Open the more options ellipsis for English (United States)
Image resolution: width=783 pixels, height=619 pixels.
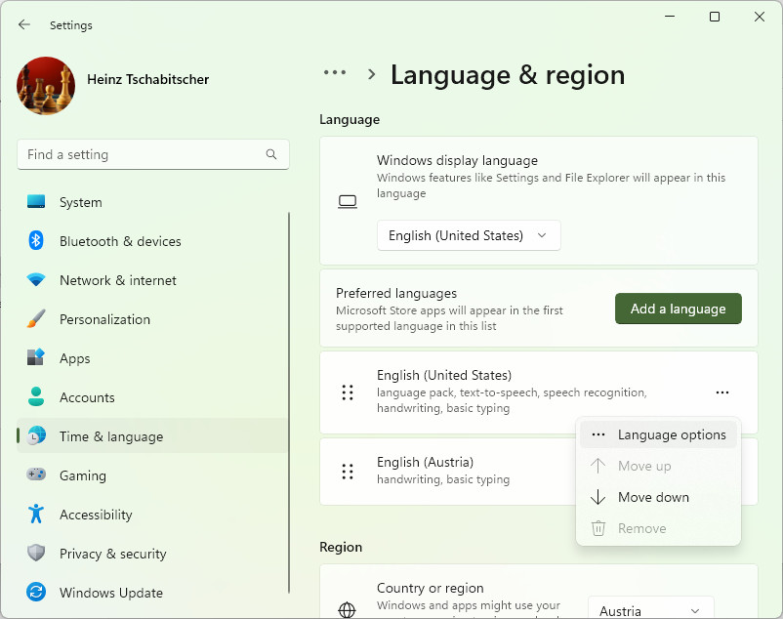pos(722,392)
